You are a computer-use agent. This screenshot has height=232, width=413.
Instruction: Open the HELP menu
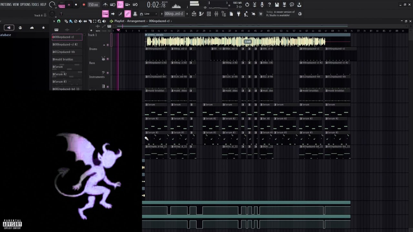pos(43,5)
